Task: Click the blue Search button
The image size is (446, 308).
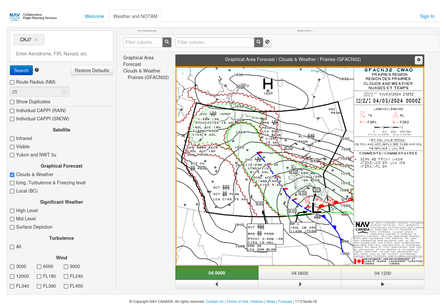Action: pyautogui.click(x=21, y=71)
